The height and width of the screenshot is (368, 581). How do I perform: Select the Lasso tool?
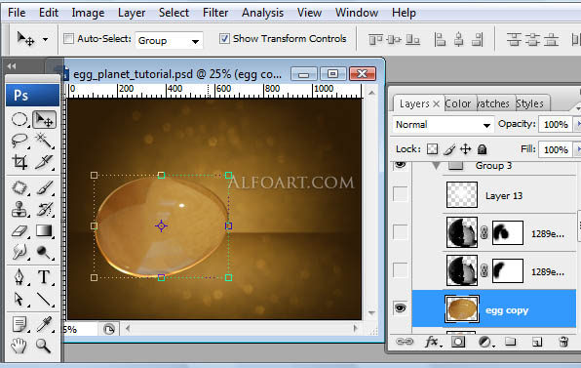coord(19,141)
